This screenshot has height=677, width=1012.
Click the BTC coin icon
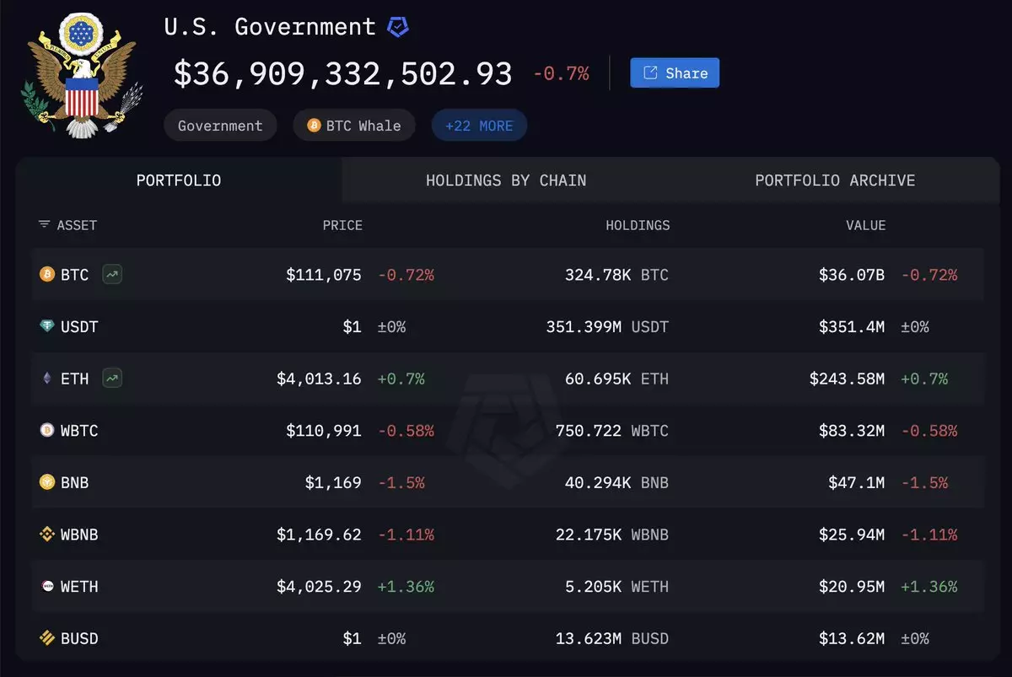point(47,275)
